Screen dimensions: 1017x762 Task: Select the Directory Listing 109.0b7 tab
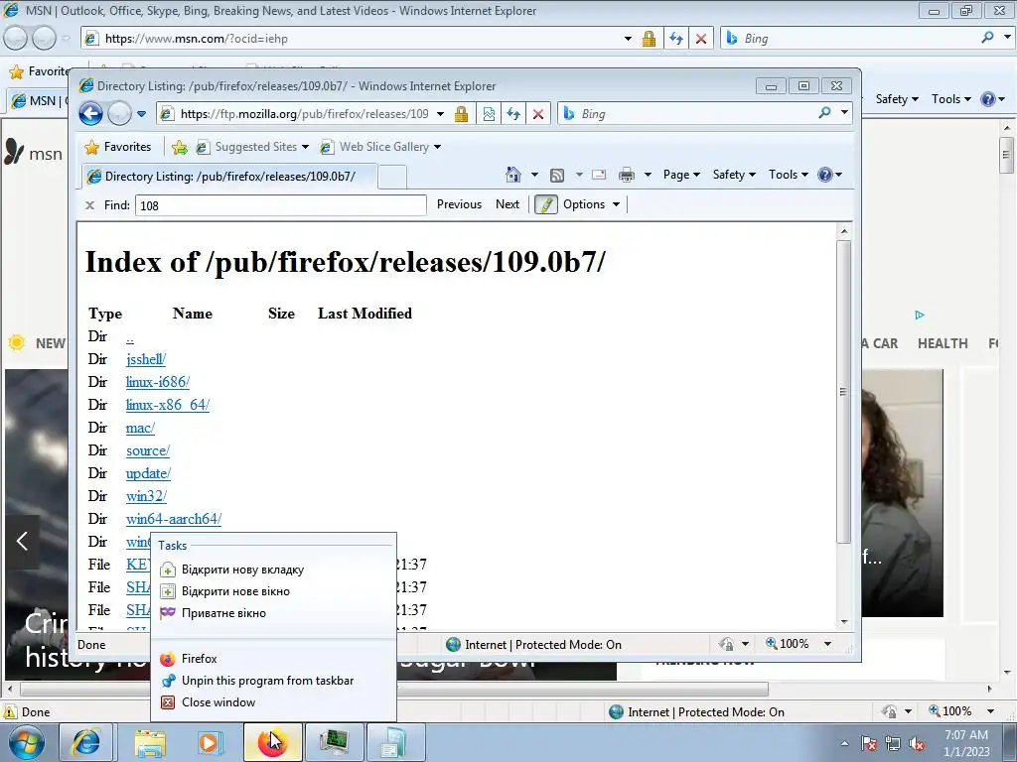coord(229,177)
